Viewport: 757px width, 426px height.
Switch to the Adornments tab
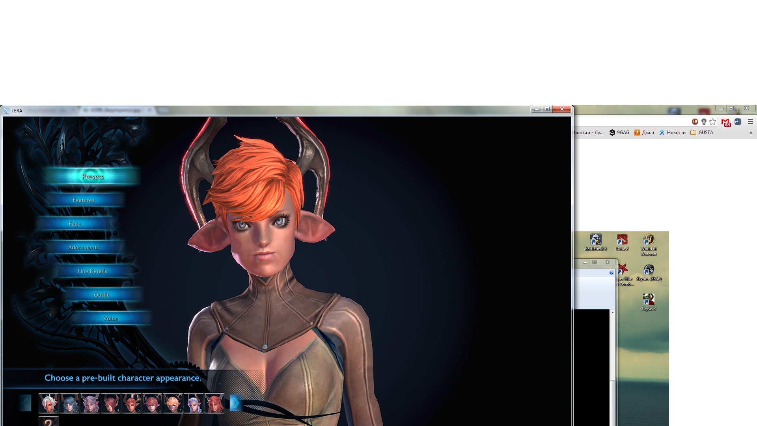tap(84, 247)
